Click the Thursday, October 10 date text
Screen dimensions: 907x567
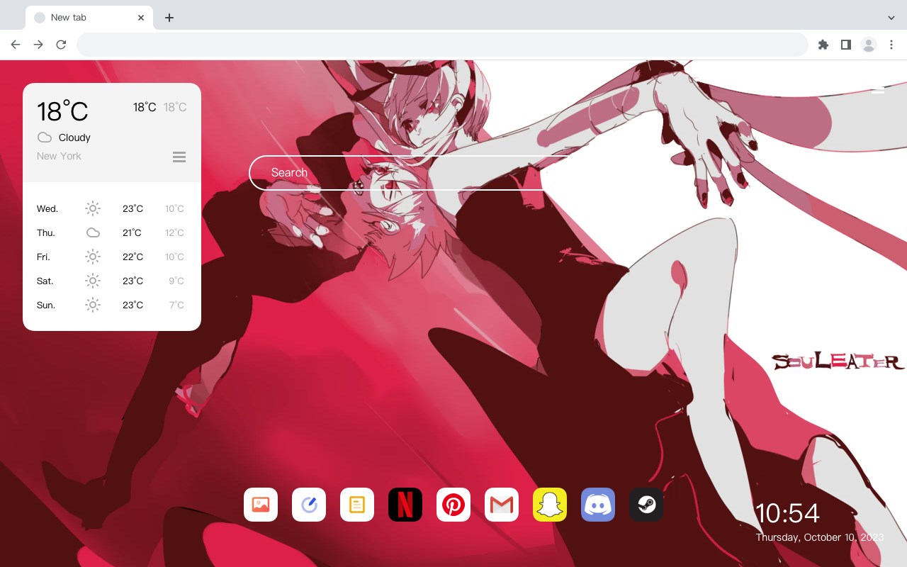820,537
